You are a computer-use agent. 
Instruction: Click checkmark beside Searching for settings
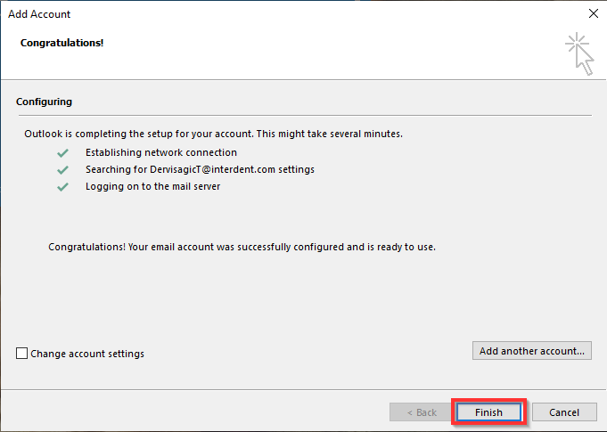pos(62,170)
